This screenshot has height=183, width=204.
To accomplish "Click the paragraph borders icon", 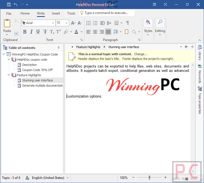I will (x=127, y=32).
